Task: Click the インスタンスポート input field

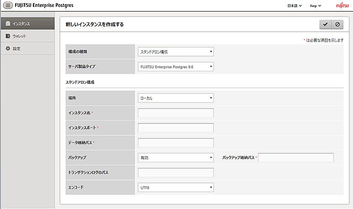Action: pyautogui.click(x=176, y=128)
